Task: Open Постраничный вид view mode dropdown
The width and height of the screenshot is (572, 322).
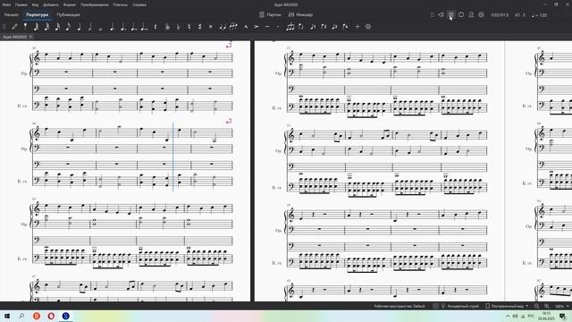Action: click(507, 306)
